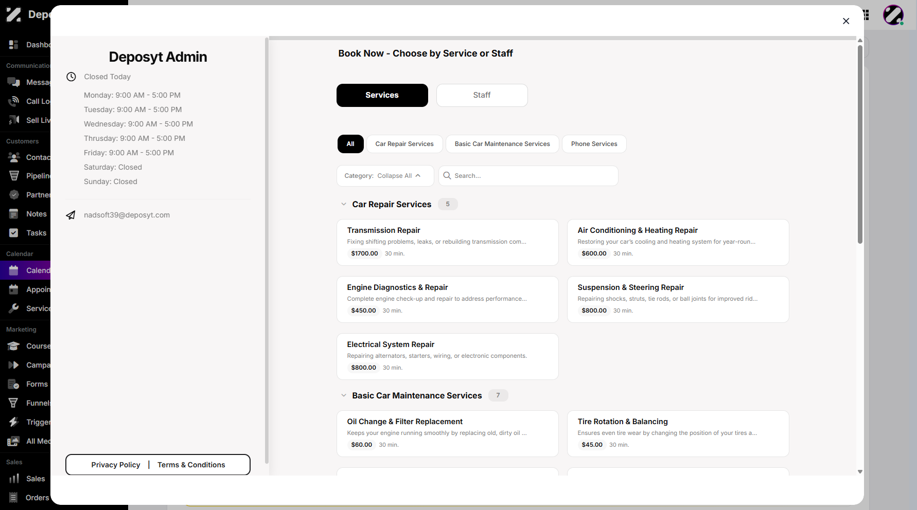The image size is (917, 510).
Task: Click user profile avatar at top right
Action: click(893, 15)
